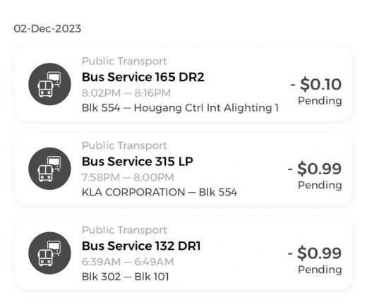Tap the bus icon for Service 315 LP

(x=49, y=169)
